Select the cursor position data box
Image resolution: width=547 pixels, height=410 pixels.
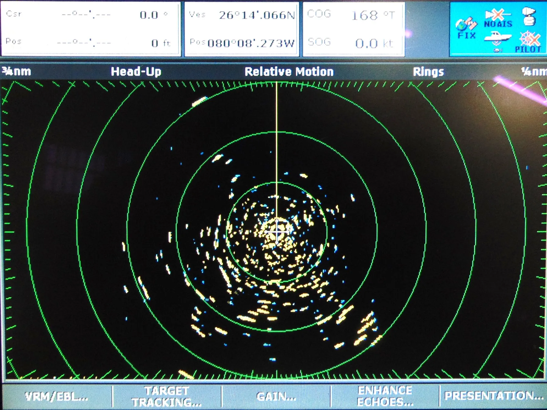91,29
